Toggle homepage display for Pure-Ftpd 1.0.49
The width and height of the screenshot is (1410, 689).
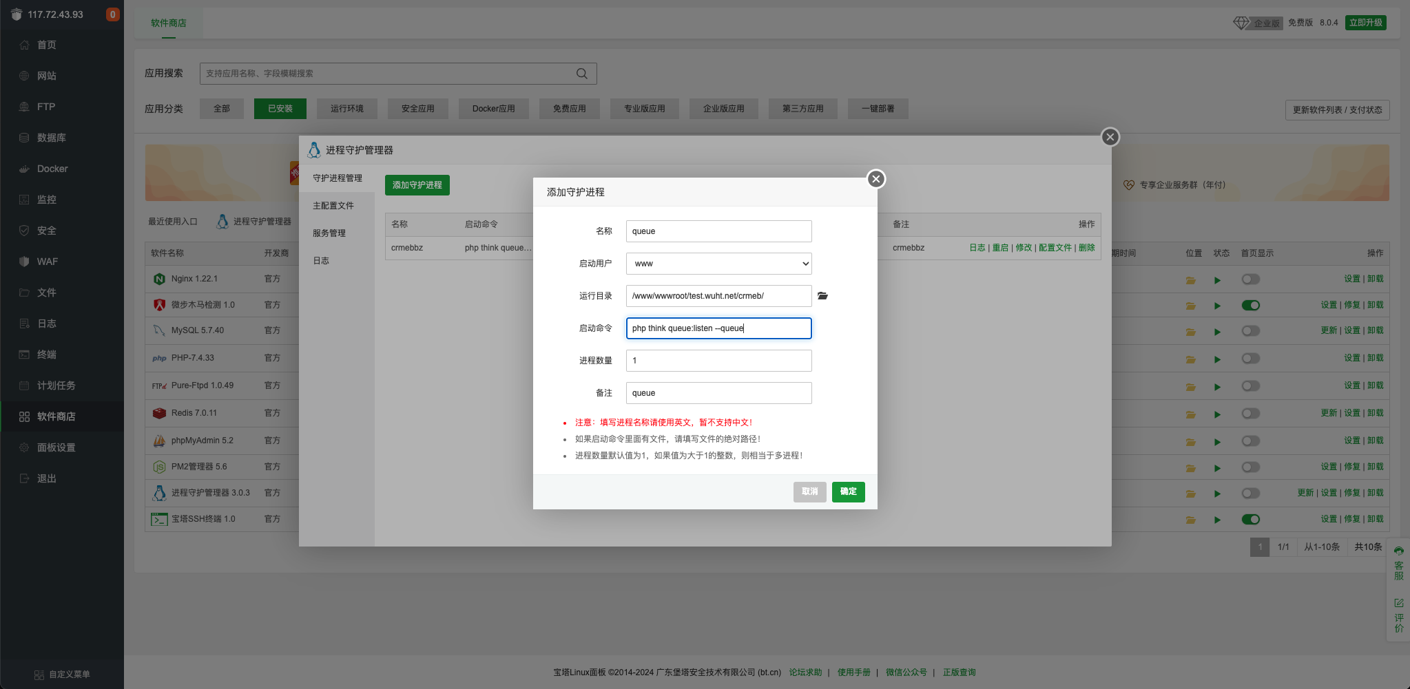[1250, 386]
